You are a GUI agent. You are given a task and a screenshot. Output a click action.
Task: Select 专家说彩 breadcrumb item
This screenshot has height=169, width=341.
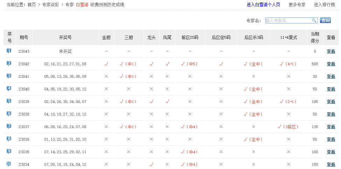click(x=50, y=5)
